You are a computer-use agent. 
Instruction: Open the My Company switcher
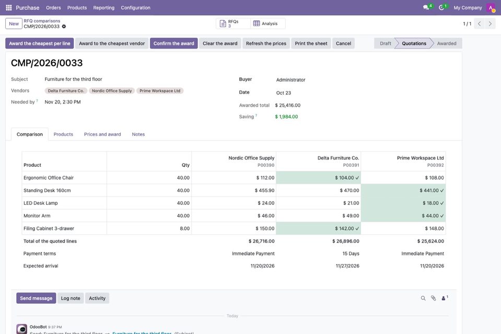468,8
